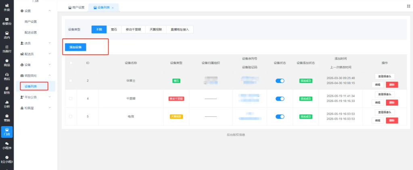Toggle 设备状态 switch for 电信

[280, 116]
